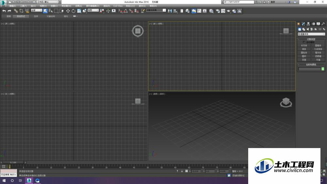Open the 修改器(M) menu
The height and width of the screenshot is (184, 327).
(66, 6)
